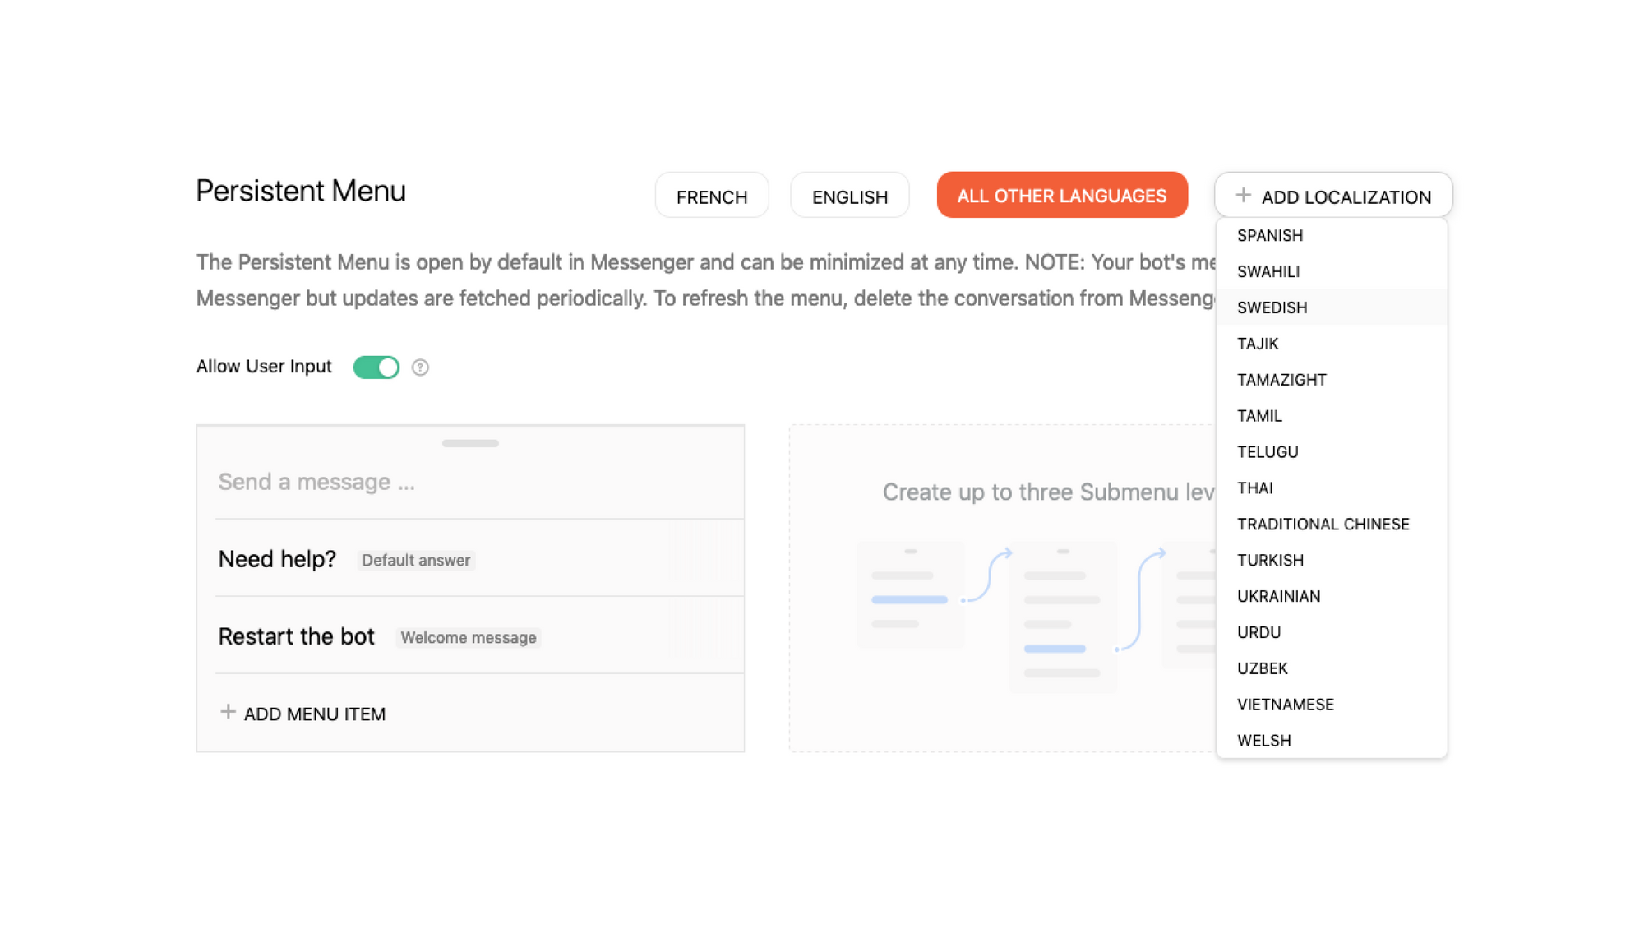
Task: Switch to the ENGLISH localization tab
Action: [x=849, y=196]
